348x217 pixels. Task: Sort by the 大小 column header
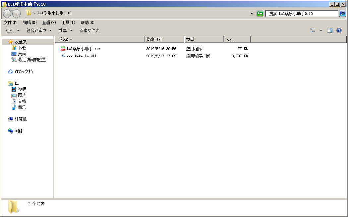(237, 39)
